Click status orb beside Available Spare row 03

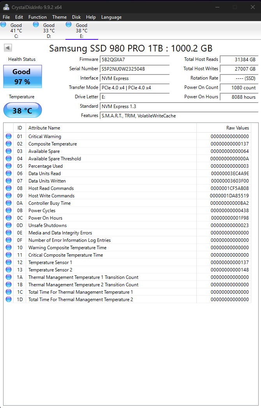click(x=9, y=151)
